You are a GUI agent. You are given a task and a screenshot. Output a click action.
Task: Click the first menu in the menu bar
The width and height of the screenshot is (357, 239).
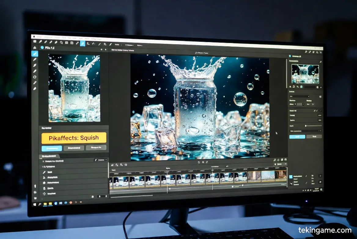point(39,37)
